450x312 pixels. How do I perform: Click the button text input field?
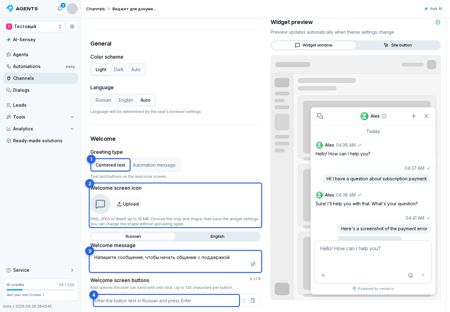pos(166,300)
